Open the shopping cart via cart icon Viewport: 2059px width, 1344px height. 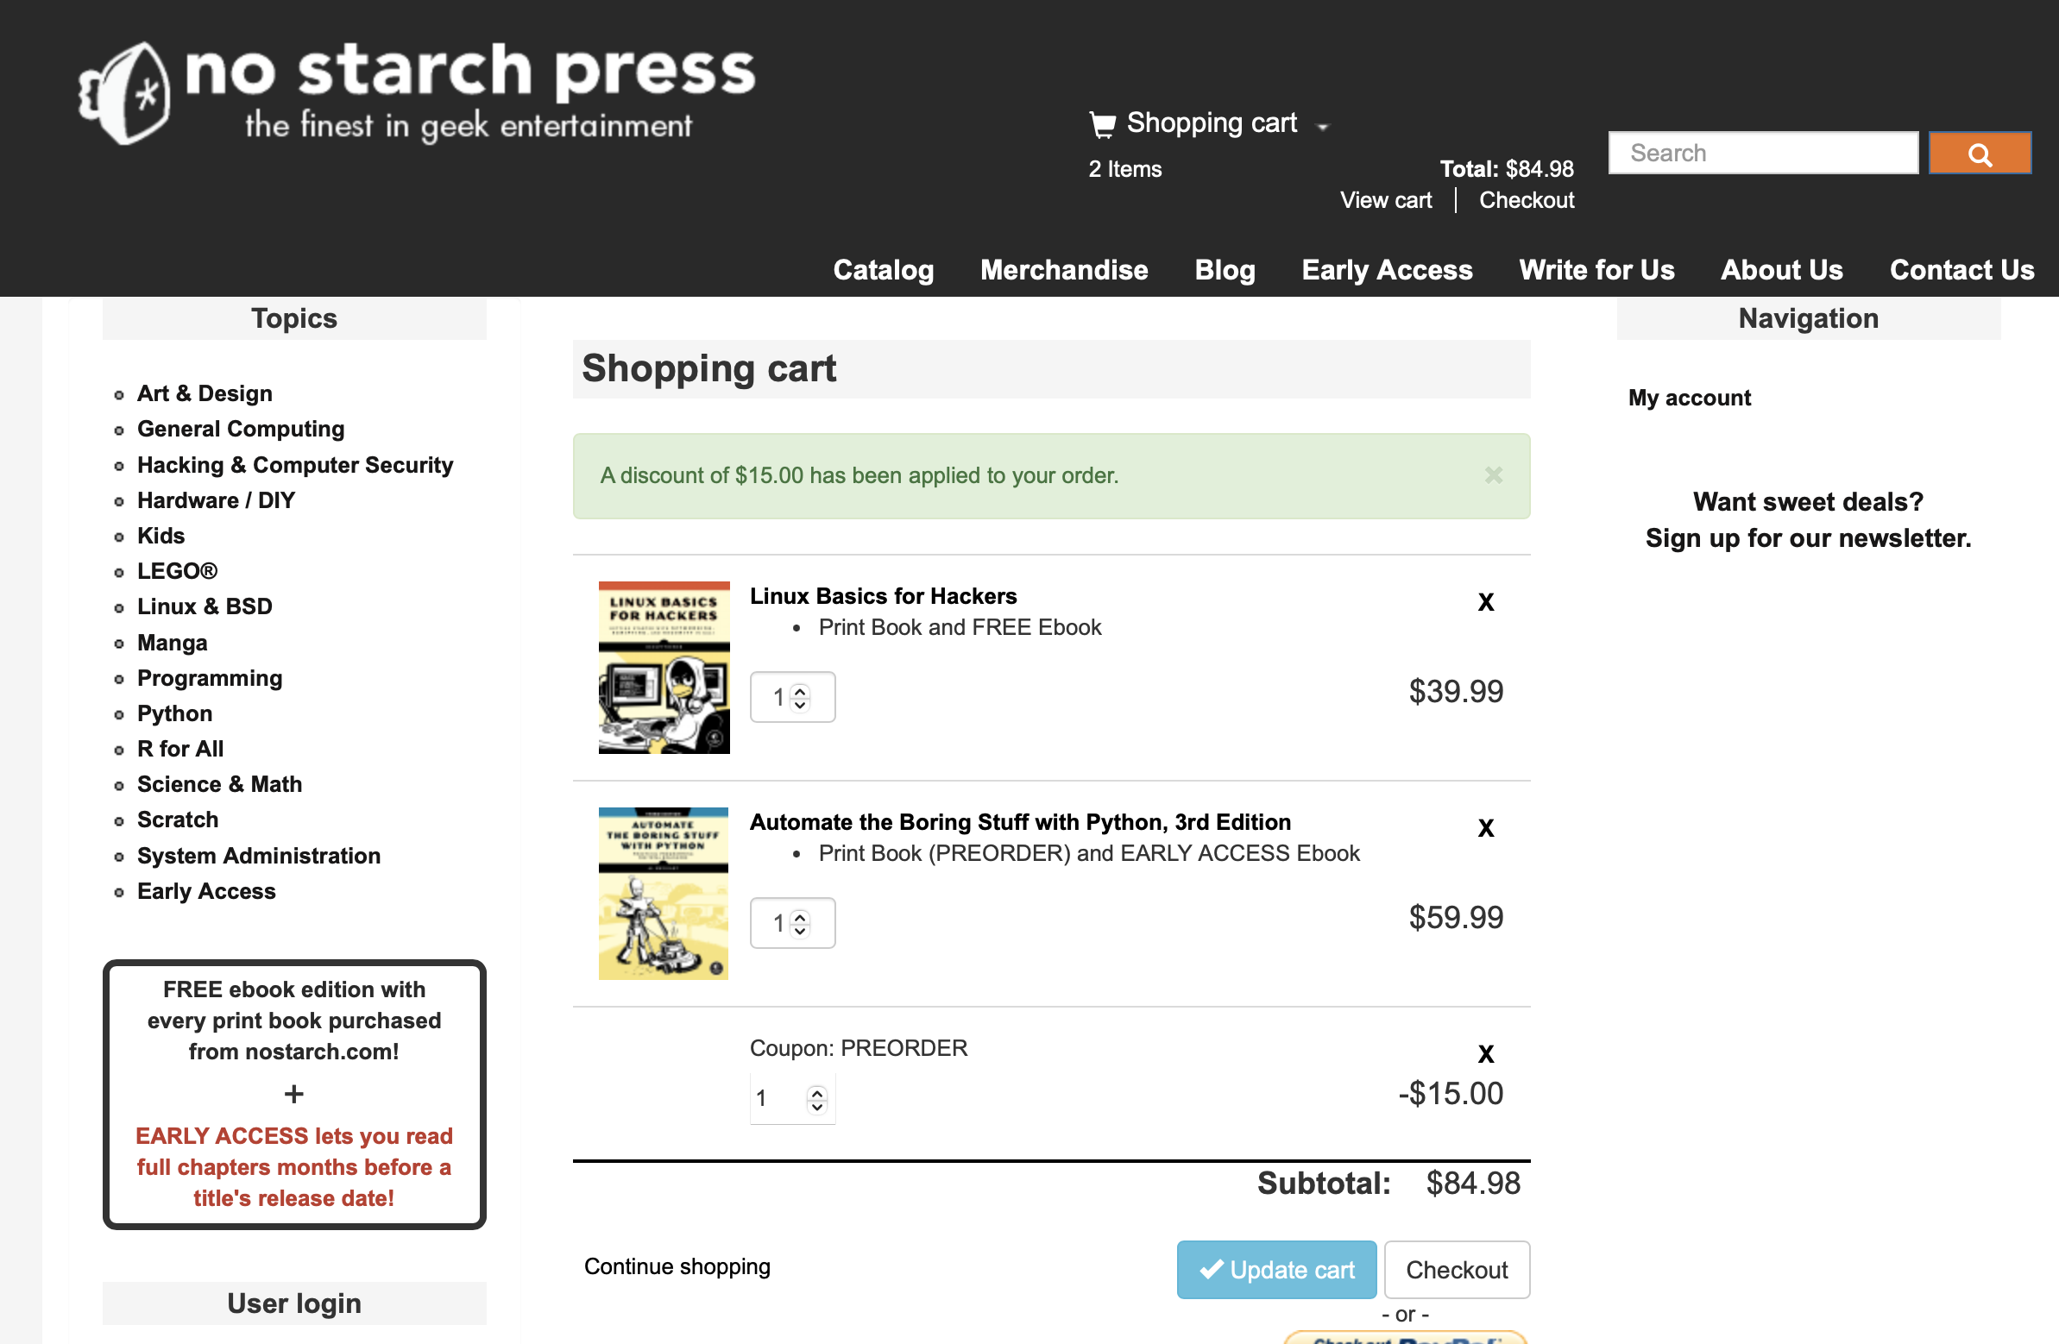[1101, 122]
